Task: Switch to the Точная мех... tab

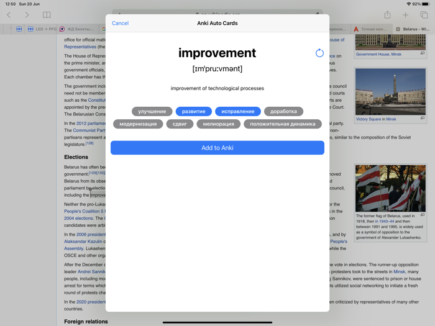Action: click(371, 29)
